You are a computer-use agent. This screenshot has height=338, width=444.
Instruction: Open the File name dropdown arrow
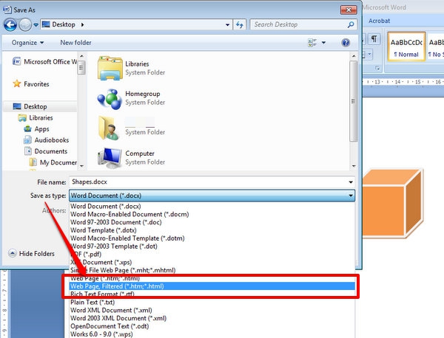point(351,182)
